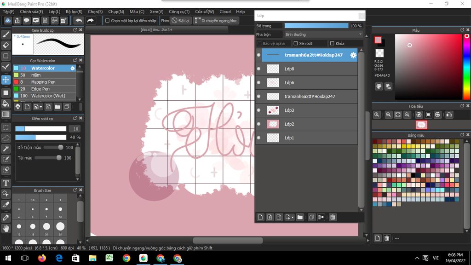
Task: Click the Dễ trộn màu slider
Action: pyautogui.click(x=53, y=148)
